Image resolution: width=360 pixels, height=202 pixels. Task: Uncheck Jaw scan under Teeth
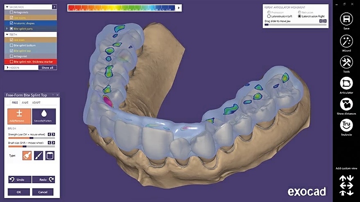pos(11,39)
